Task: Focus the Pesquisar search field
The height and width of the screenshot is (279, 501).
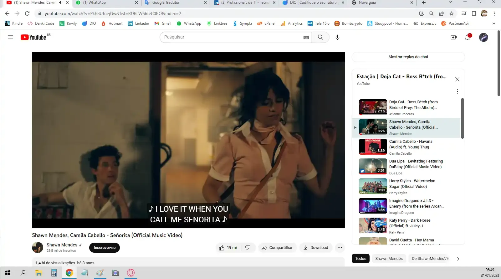Action: [232, 37]
